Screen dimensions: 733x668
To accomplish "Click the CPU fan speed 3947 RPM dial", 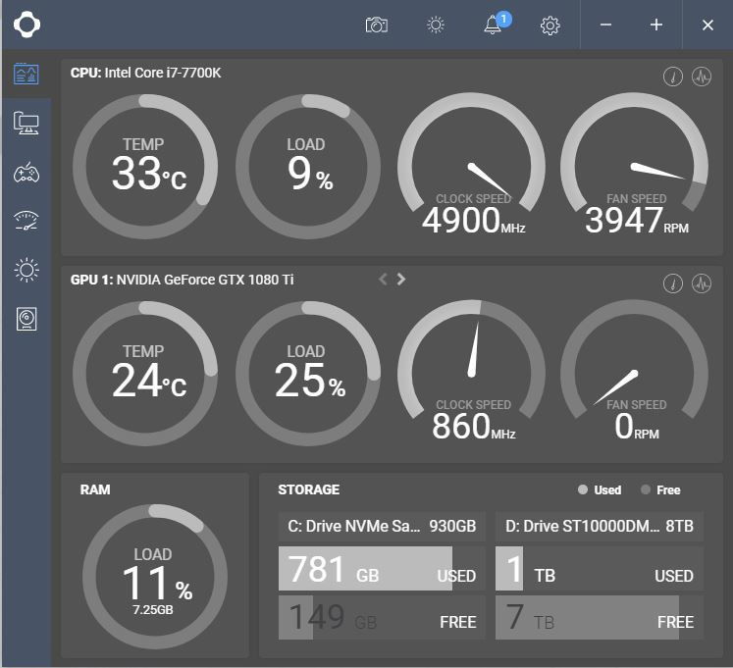I will pos(634,164).
